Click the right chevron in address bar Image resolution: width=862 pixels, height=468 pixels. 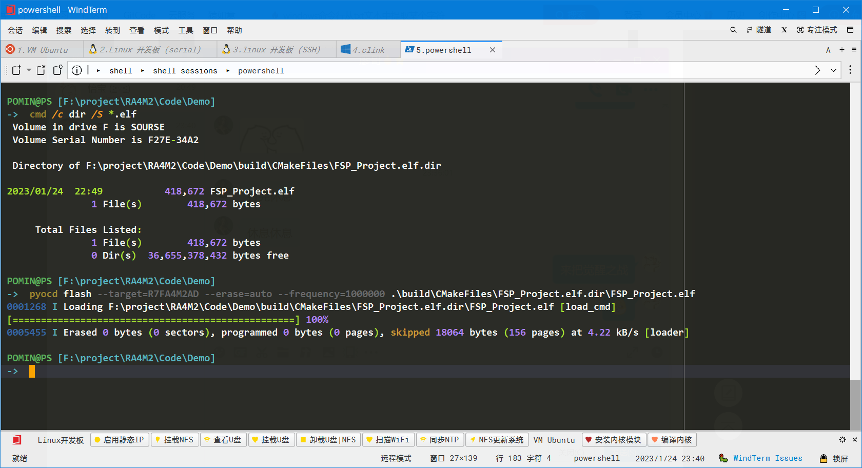(x=818, y=70)
